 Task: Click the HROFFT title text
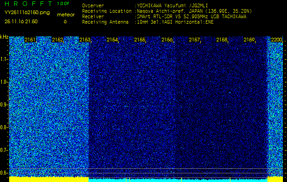click(x=29, y=4)
